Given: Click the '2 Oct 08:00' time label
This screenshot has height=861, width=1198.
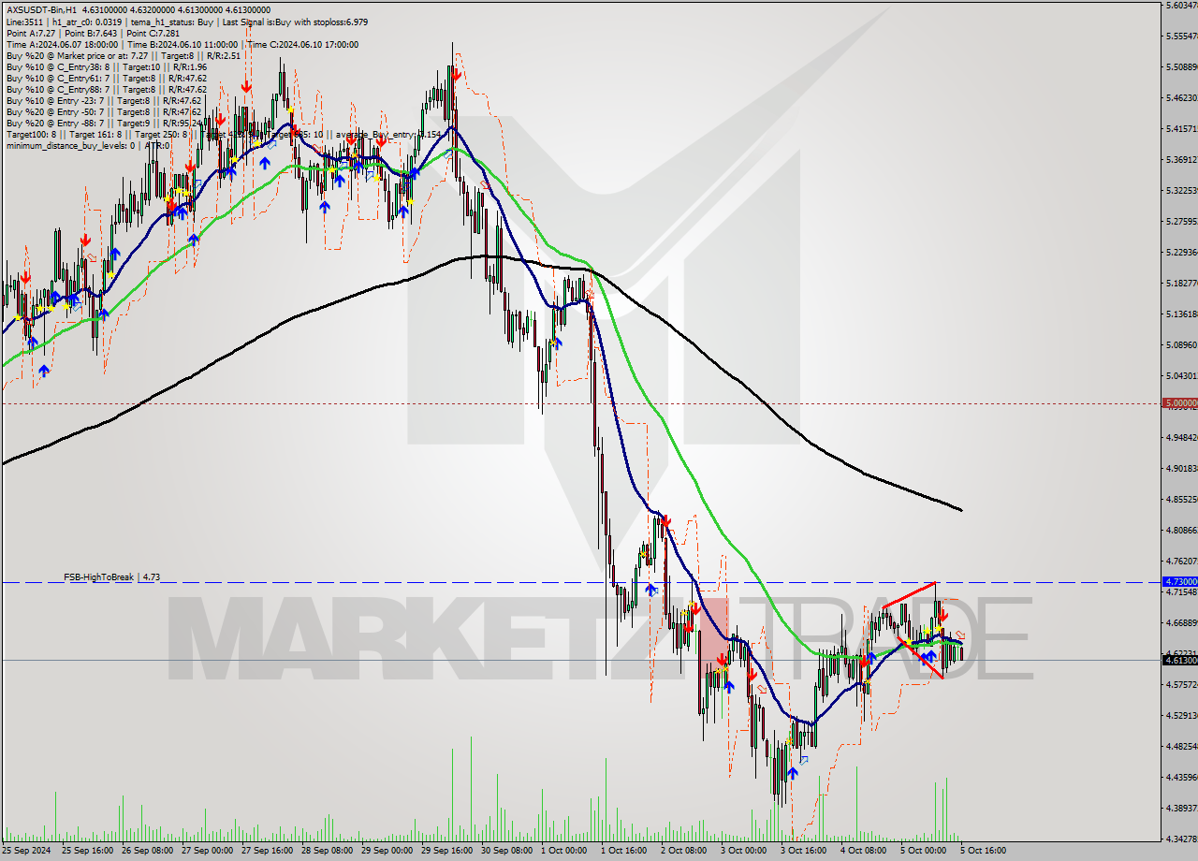Looking at the screenshot, I should click(x=685, y=851).
